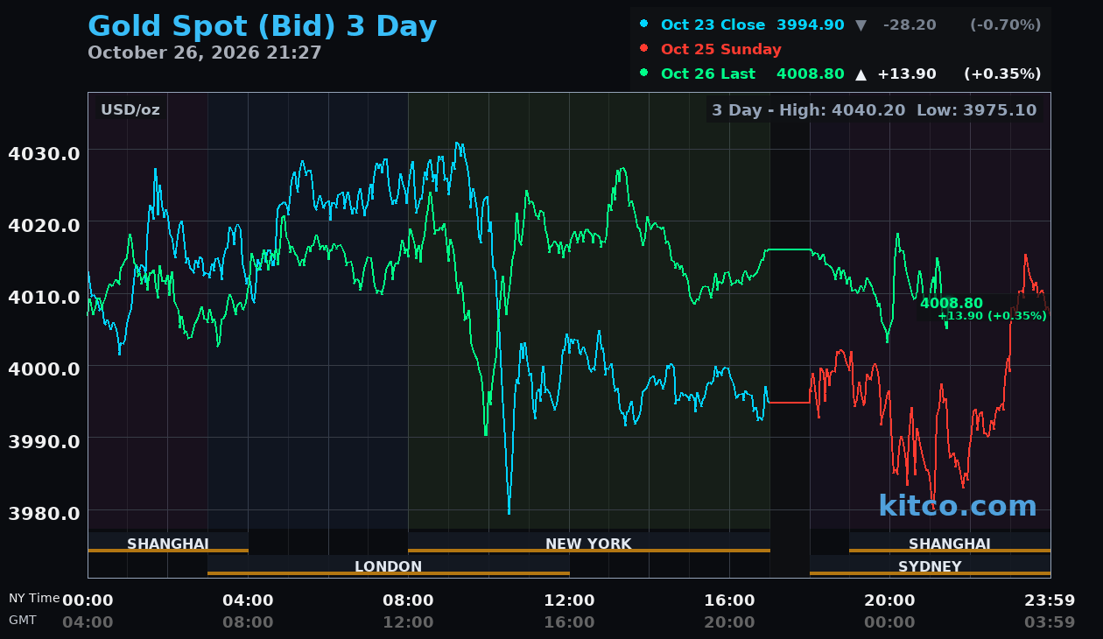Click the 4008.80 last price in legend
Screen dimensions: 1103x639
coord(810,74)
